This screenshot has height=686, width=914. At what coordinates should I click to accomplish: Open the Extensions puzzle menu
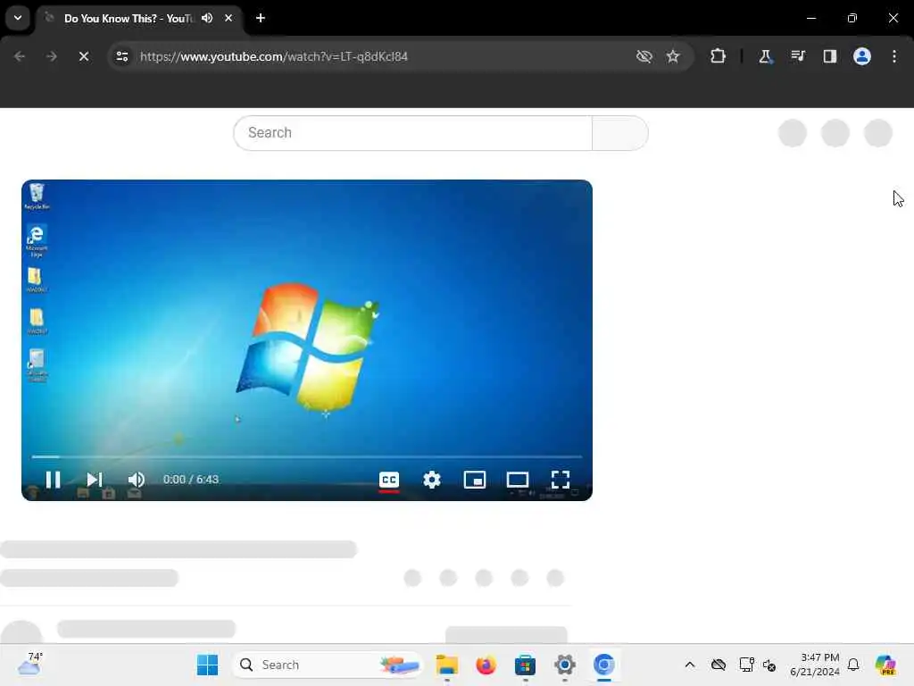(719, 56)
